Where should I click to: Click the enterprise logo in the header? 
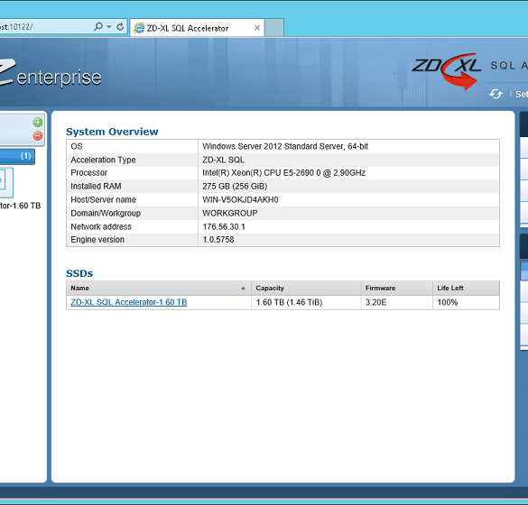click(51, 74)
